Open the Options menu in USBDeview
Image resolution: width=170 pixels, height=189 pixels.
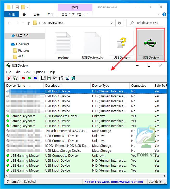point(39,72)
